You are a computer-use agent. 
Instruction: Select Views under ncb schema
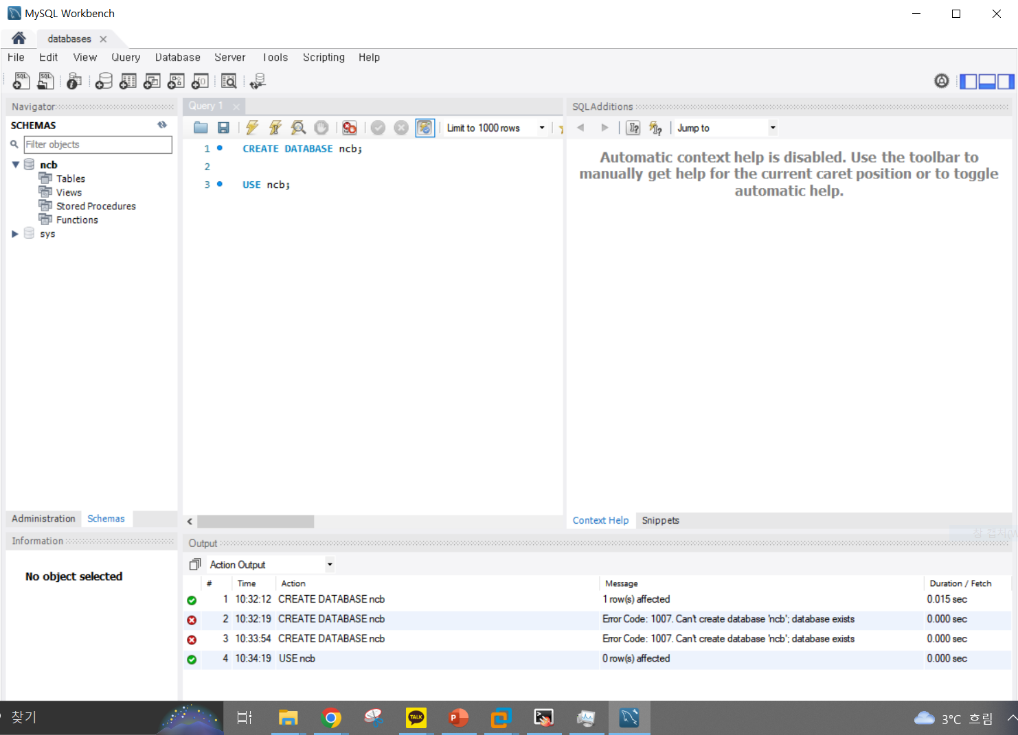click(69, 192)
